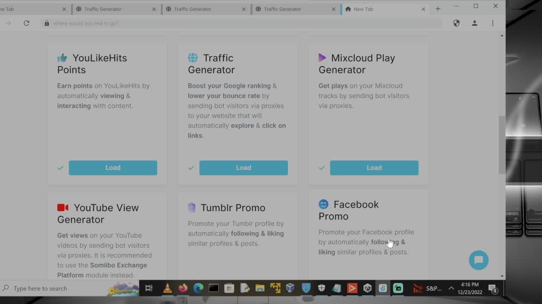Click the Windows search box

tap(69, 288)
